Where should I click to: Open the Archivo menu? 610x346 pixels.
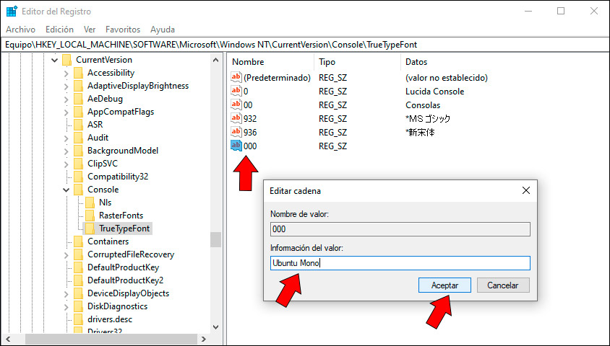[21, 30]
